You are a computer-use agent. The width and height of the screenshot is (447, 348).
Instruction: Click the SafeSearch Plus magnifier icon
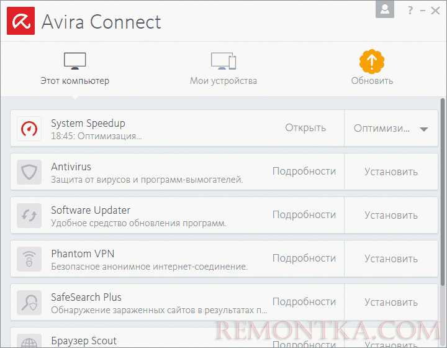(29, 303)
